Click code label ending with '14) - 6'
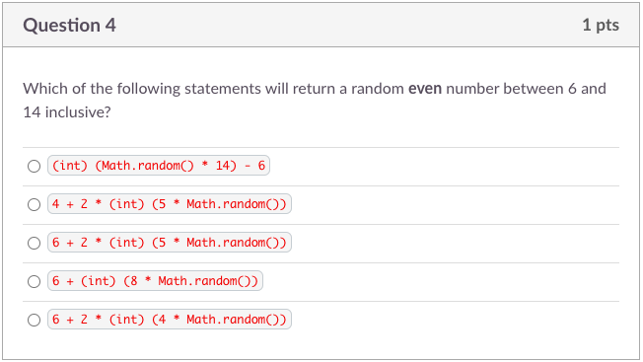 click(x=159, y=166)
